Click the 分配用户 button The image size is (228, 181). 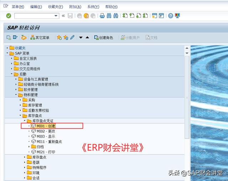tap(130, 38)
